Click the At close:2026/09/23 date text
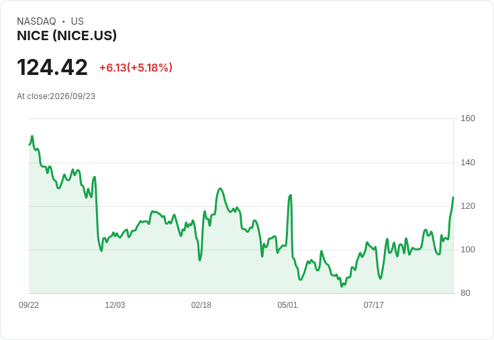Viewport: 494px width, 340px height. point(56,96)
